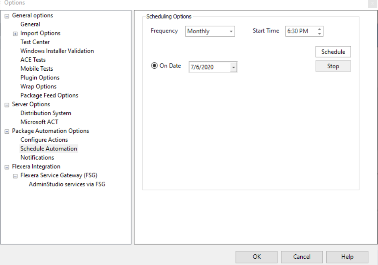Open the On Date calendar dropdown
The height and width of the screenshot is (265, 378).
coord(233,67)
